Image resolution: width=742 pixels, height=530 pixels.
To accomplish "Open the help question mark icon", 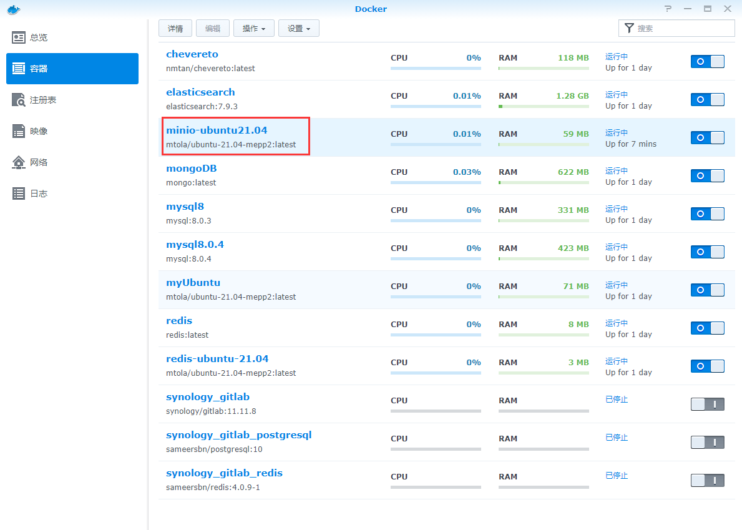I will 668,9.
